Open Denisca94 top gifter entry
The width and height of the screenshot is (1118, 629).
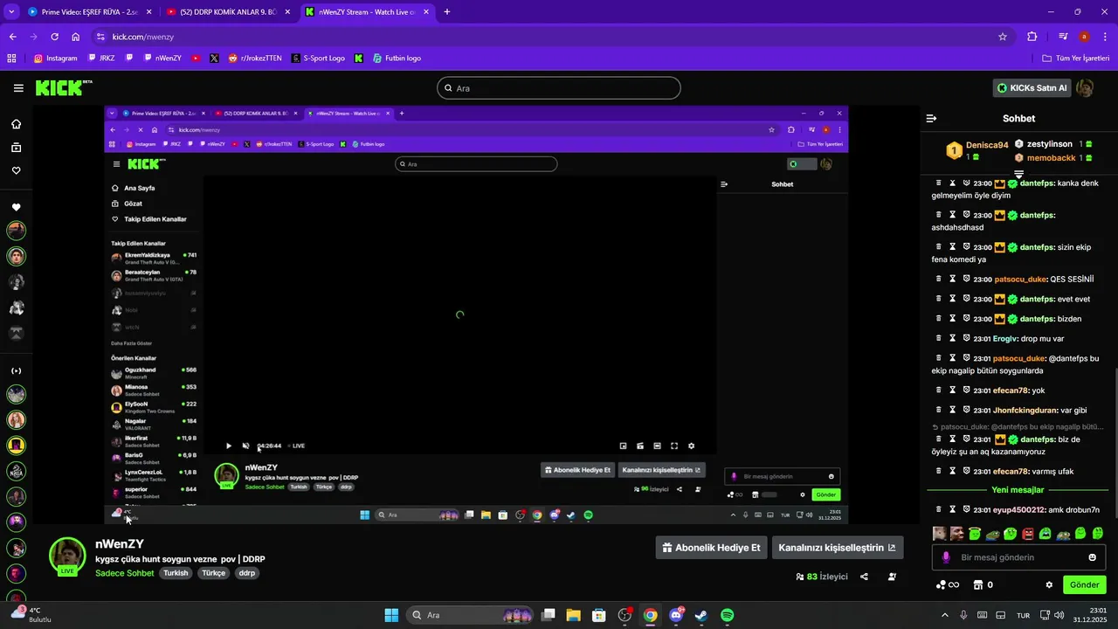[977, 150]
